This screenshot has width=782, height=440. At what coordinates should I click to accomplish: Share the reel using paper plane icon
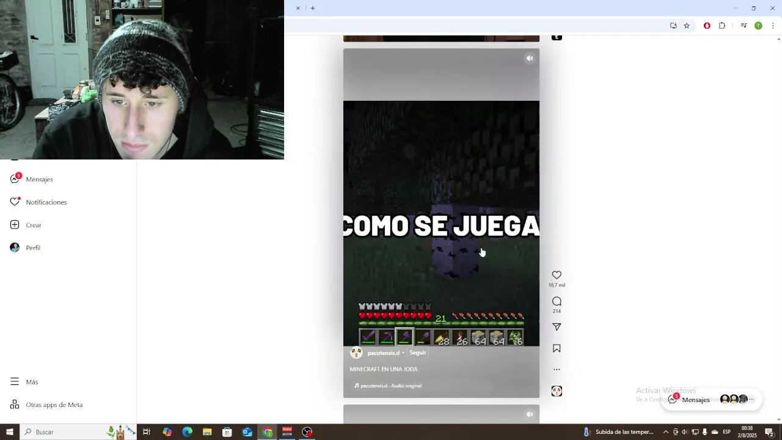(x=557, y=327)
